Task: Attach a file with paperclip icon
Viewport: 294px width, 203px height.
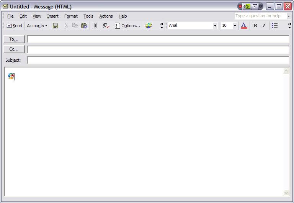Action: tap(95, 26)
